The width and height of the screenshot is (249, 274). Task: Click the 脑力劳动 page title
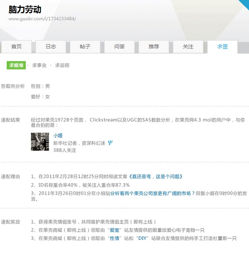click(25, 9)
